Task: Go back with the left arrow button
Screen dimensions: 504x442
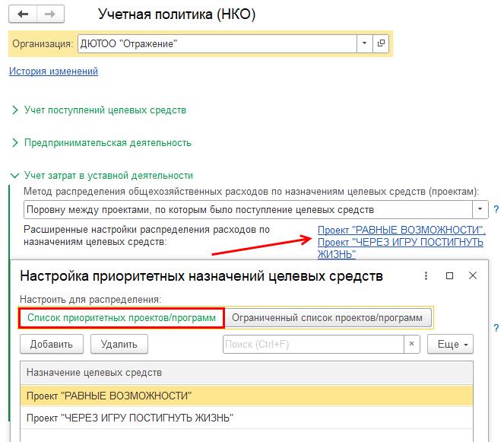Action: pos(23,14)
